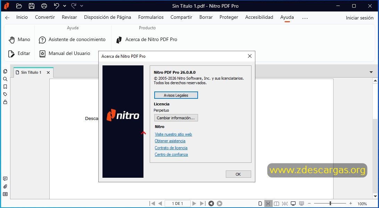379x208 pixels.
Task: Go to the next page
Action: click(194, 203)
